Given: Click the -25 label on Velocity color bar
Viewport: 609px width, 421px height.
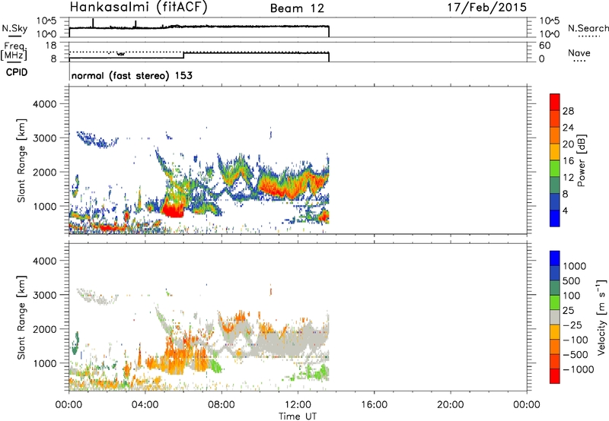Looking at the screenshot, I should point(572,324).
